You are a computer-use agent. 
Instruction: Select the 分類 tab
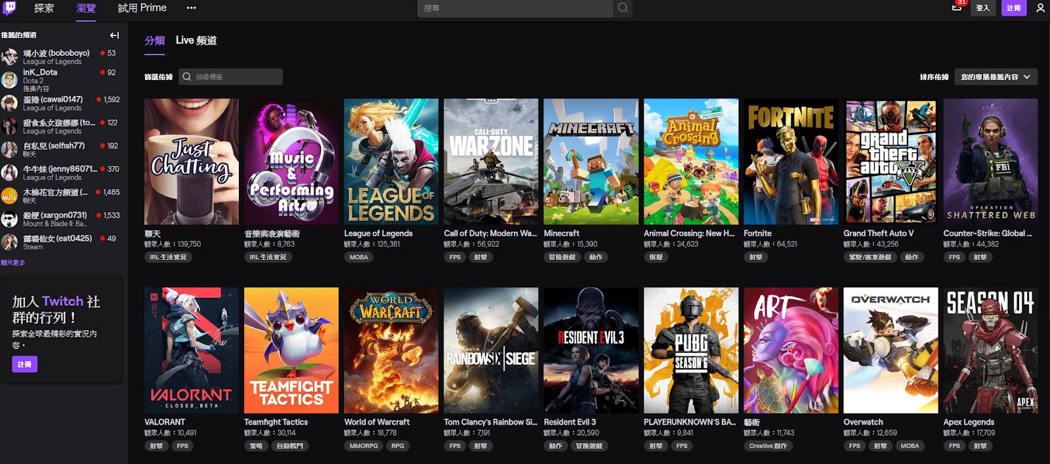click(155, 41)
